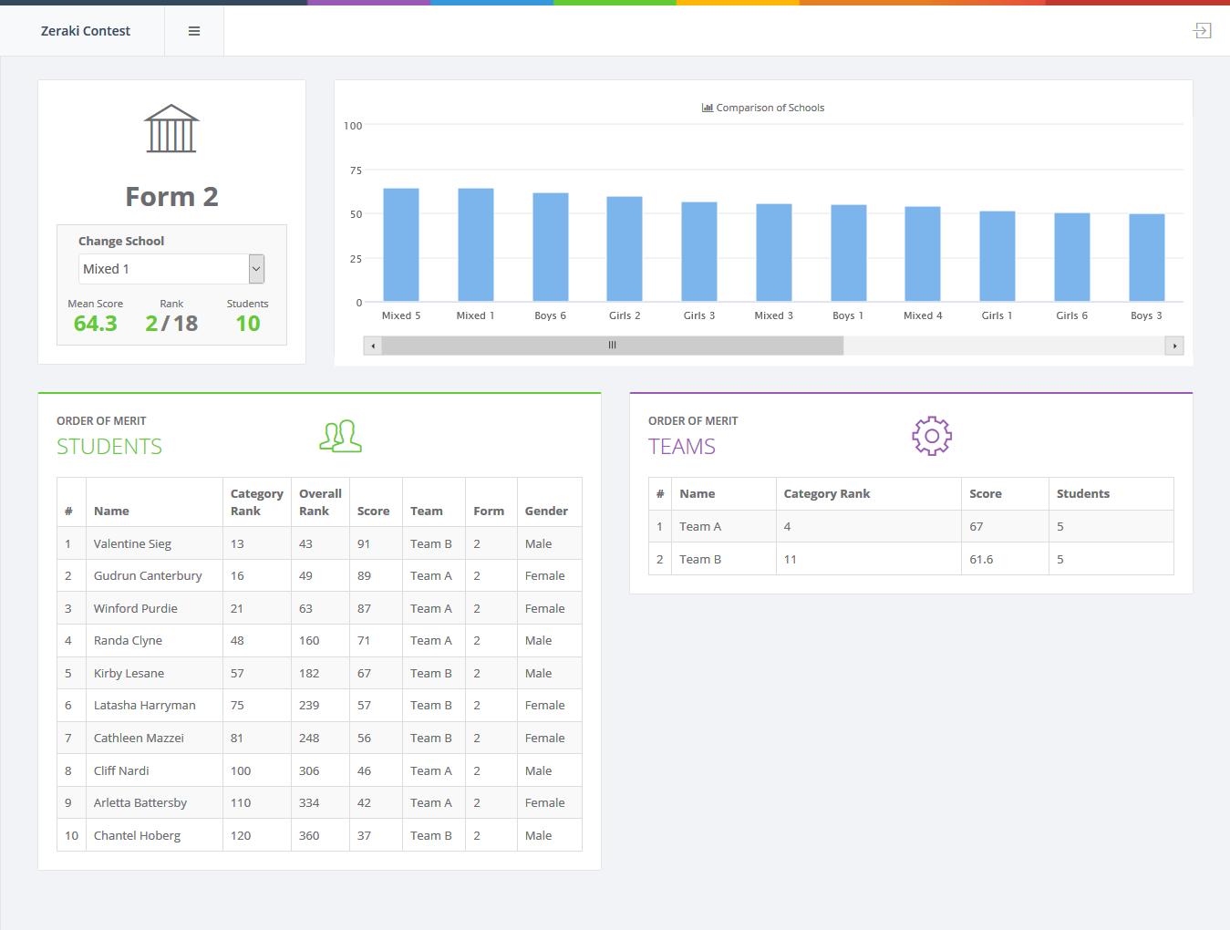Click the bar chart icon beside Comparison of Schools
This screenshot has width=1230, height=930.
tap(708, 108)
